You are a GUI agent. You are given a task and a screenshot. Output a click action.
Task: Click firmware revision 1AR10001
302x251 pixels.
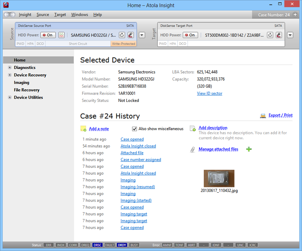[x=127, y=93]
